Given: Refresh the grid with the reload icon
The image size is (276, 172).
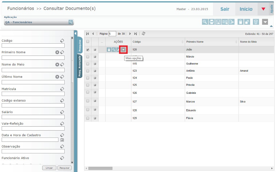Looking at the screenshot, I should (x=143, y=34).
